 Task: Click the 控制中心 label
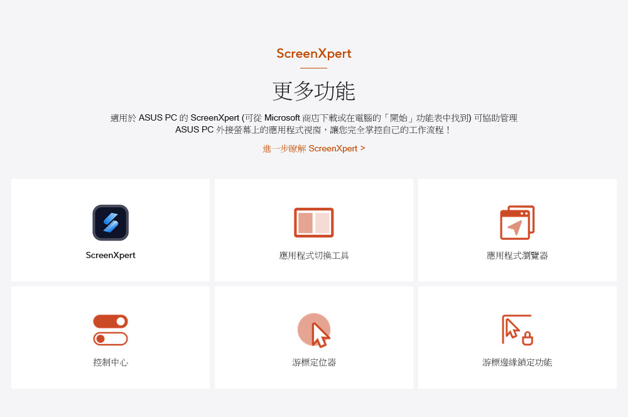click(111, 362)
